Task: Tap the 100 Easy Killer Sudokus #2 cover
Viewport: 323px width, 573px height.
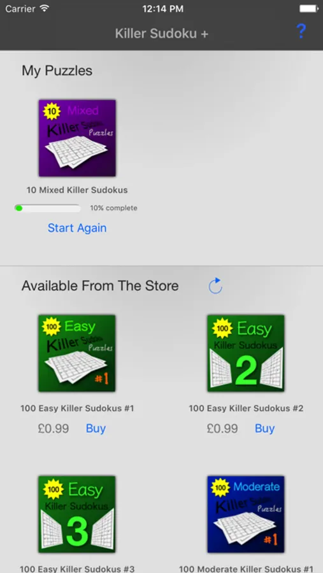Action: point(246,353)
